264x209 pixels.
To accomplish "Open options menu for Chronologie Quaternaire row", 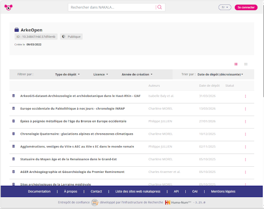I will click(x=246, y=134).
